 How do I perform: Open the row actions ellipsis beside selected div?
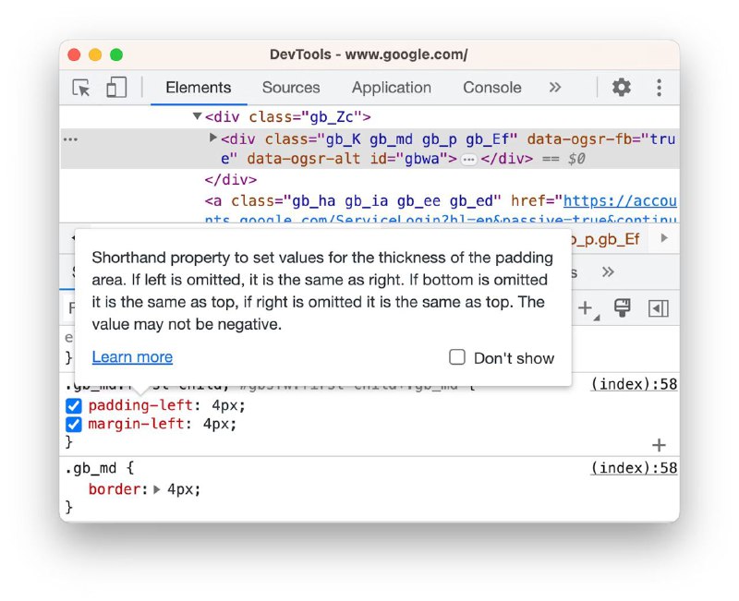point(71,139)
